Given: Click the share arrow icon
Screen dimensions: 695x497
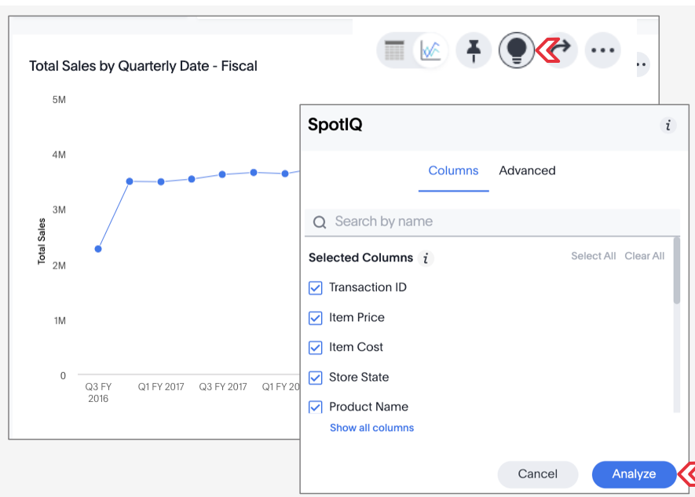Looking at the screenshot, I should click(560, 50).
